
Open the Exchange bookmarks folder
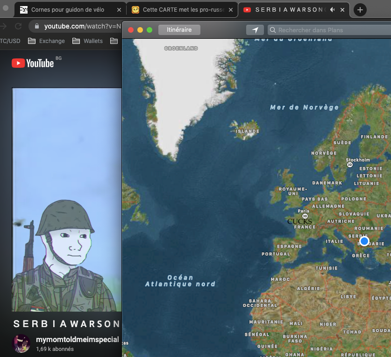[47, 41]
